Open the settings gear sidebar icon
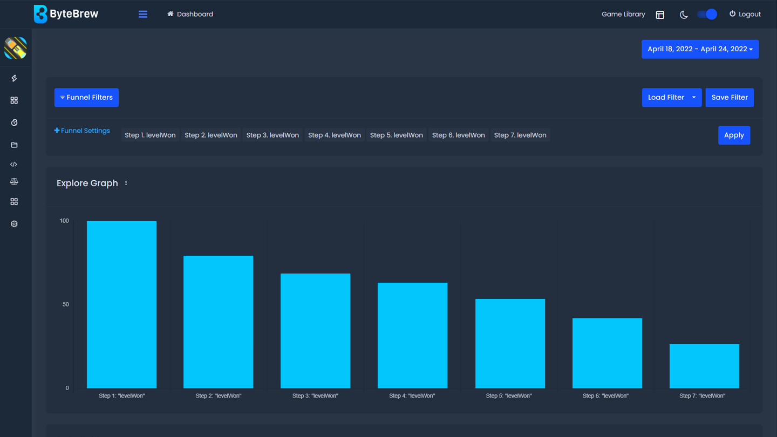The height and width of the screenshot is (437, 777). [x=14, y=223]
